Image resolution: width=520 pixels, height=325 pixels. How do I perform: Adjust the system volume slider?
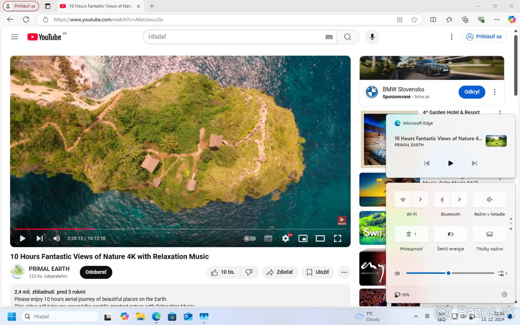pos(448,273)
